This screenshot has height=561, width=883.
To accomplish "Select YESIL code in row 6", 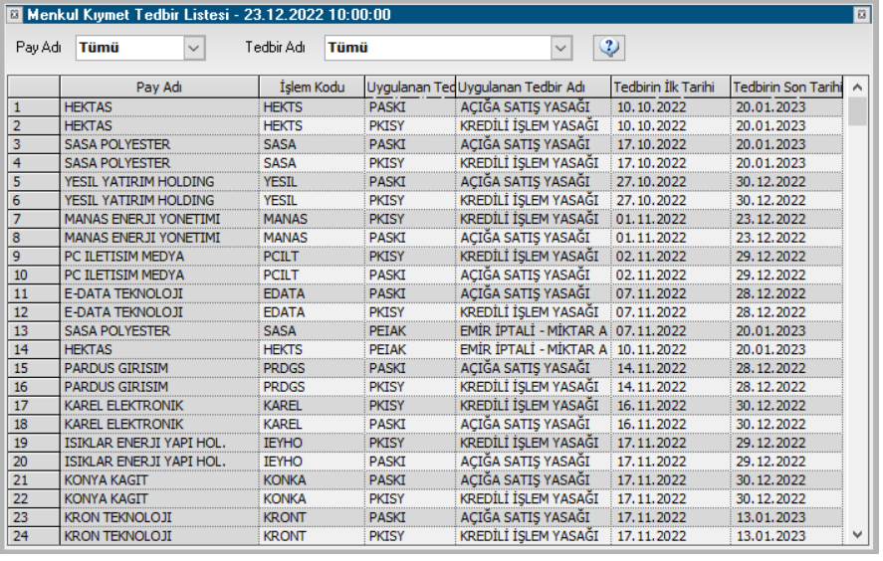I will [x=280, y=200].
